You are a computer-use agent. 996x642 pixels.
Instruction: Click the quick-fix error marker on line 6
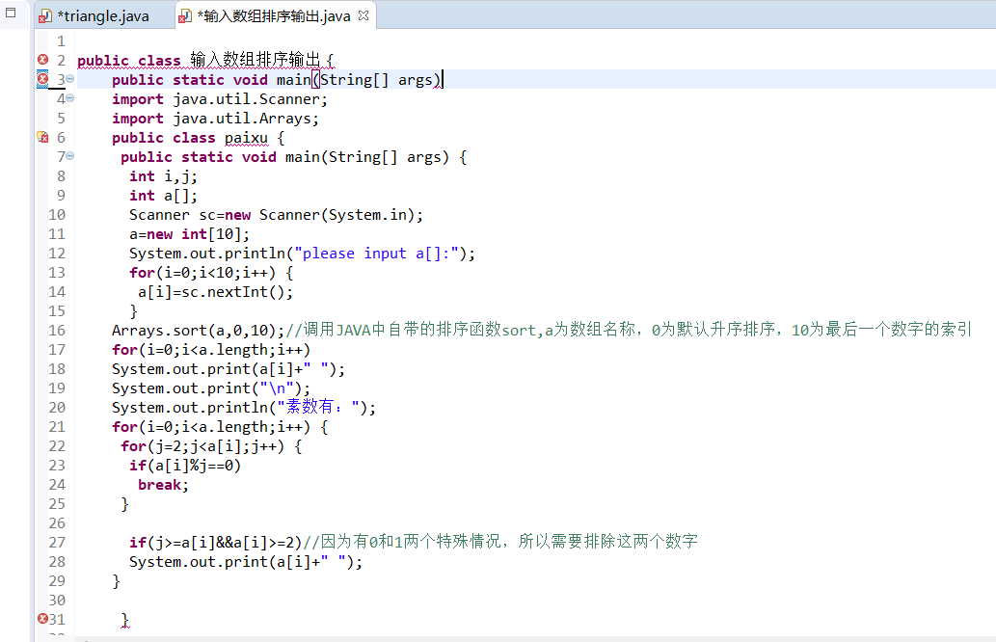(42, 137)
